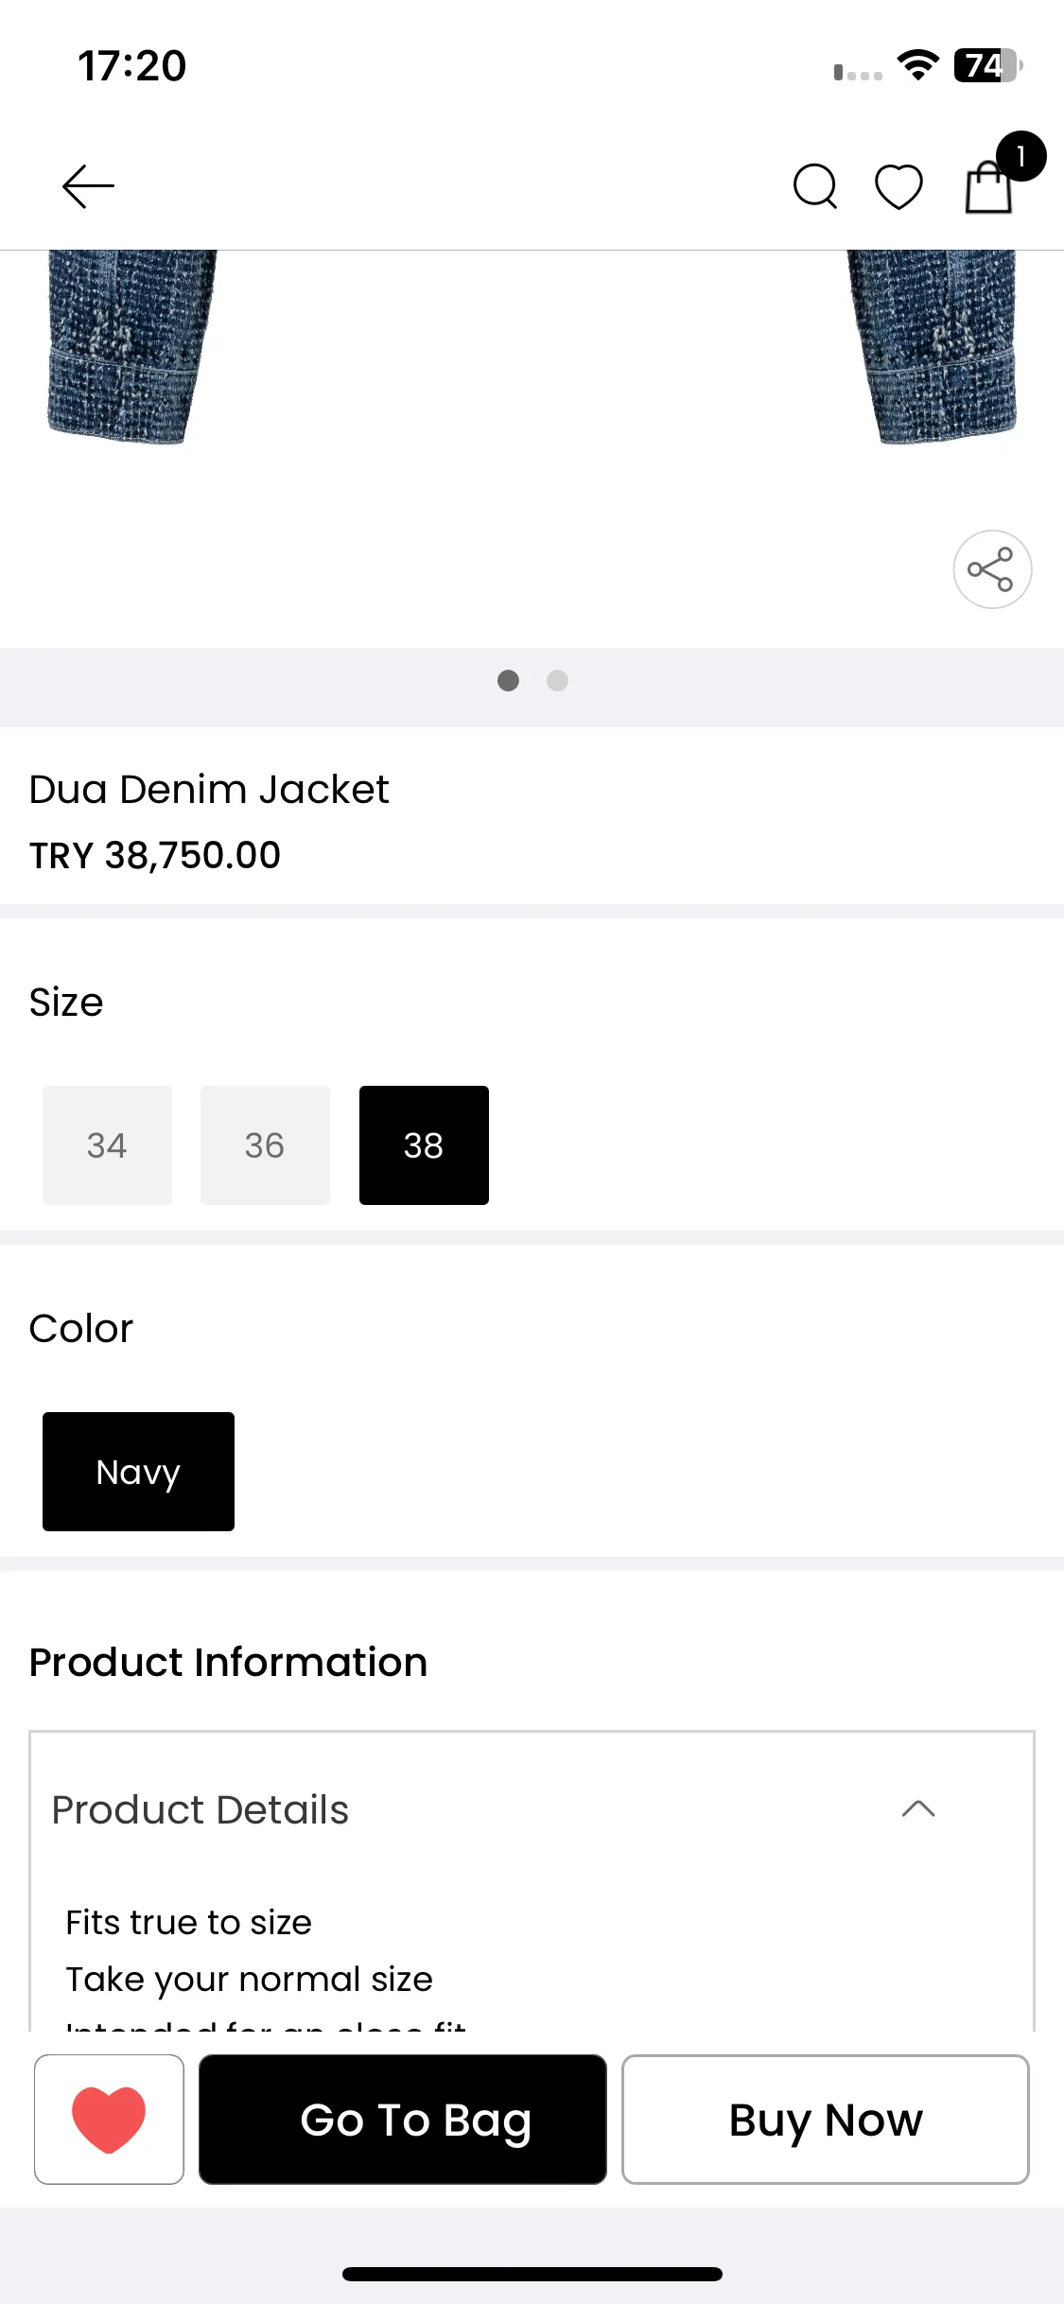This screenshot has width=1064, height=2304.
Task: Open the jacket product image
Action: coord(532,378)
